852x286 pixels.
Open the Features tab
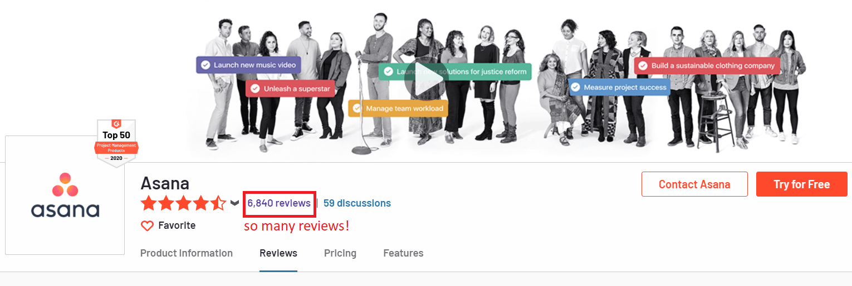tap(403, 253)
